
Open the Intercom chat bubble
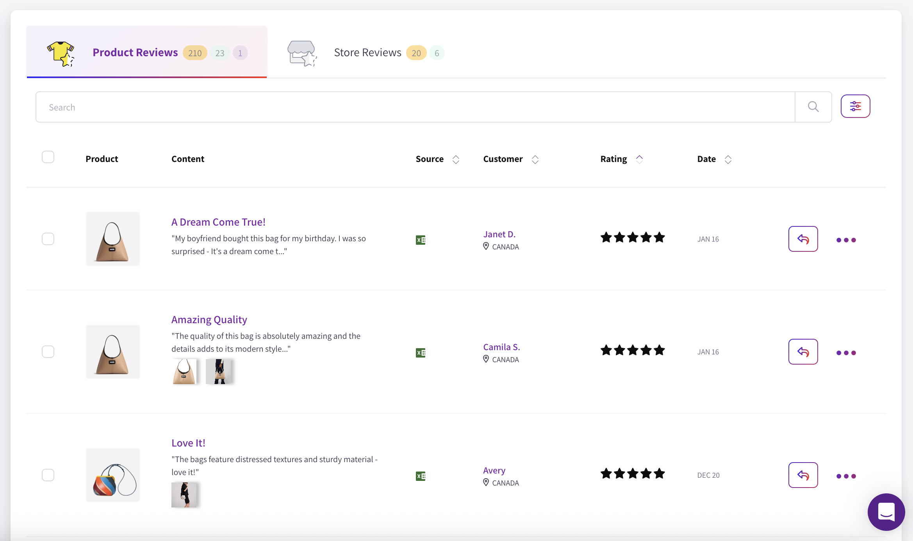tap(886, 512)
